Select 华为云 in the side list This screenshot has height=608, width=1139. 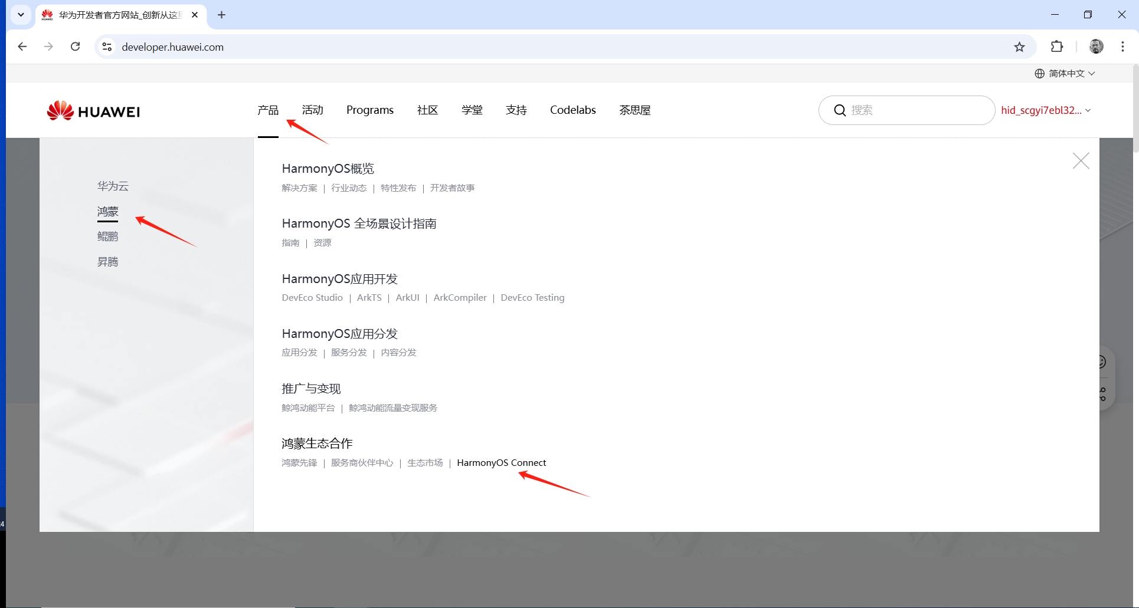coord(113,186)
